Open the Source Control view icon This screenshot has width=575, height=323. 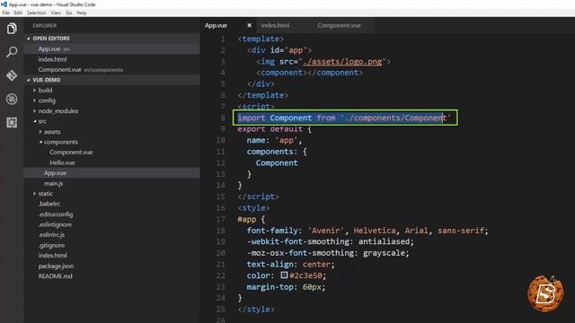12,75
